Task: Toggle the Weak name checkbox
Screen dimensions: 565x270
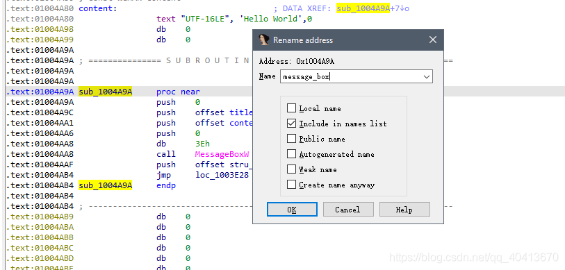Action: click(291, 169)
